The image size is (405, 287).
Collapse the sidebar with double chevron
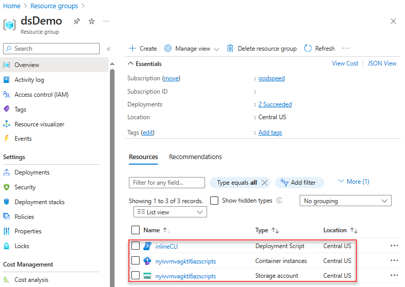tap(109, 49)
